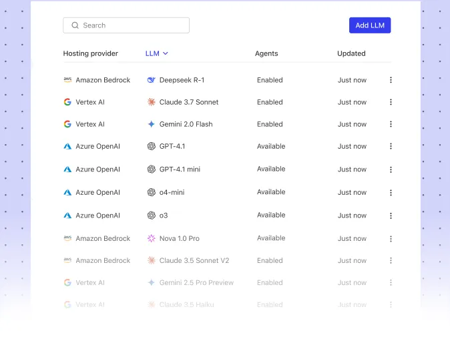Screen dimensions: 450x347
Task: Focus the Search input field
Action: click(126, 25)
